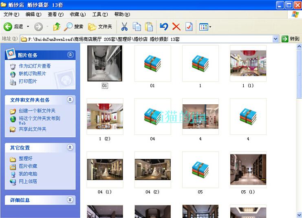Viewport: 302px width, 218px height.
Task: Open the 查看(V) menu
Action: [55, 14]
